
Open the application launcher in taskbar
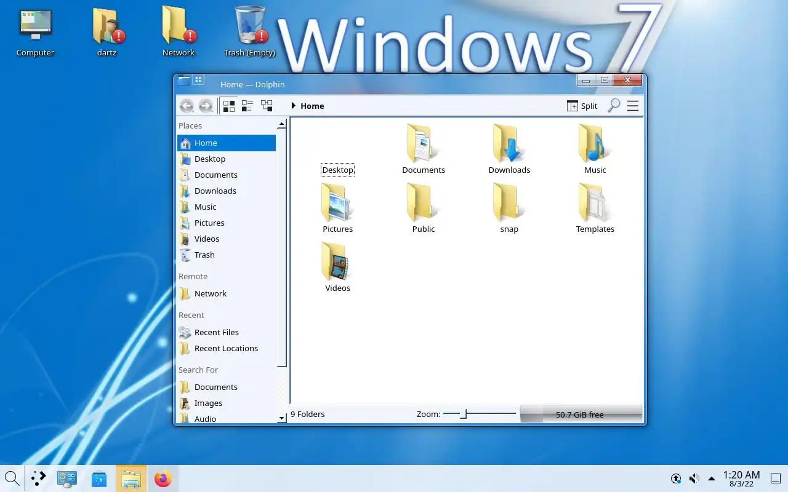coord(39,478)
